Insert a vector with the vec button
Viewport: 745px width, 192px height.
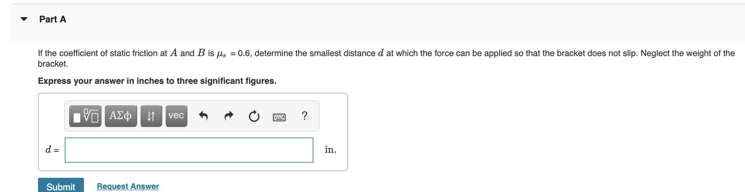pyautogui.click(x=176, y=116)
